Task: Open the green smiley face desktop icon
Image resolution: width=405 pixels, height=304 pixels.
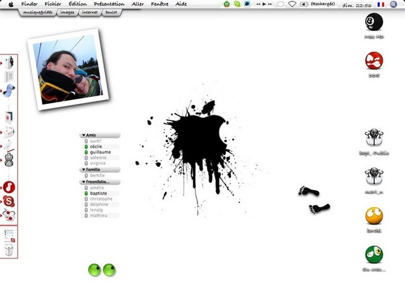Action: (374, 255)
